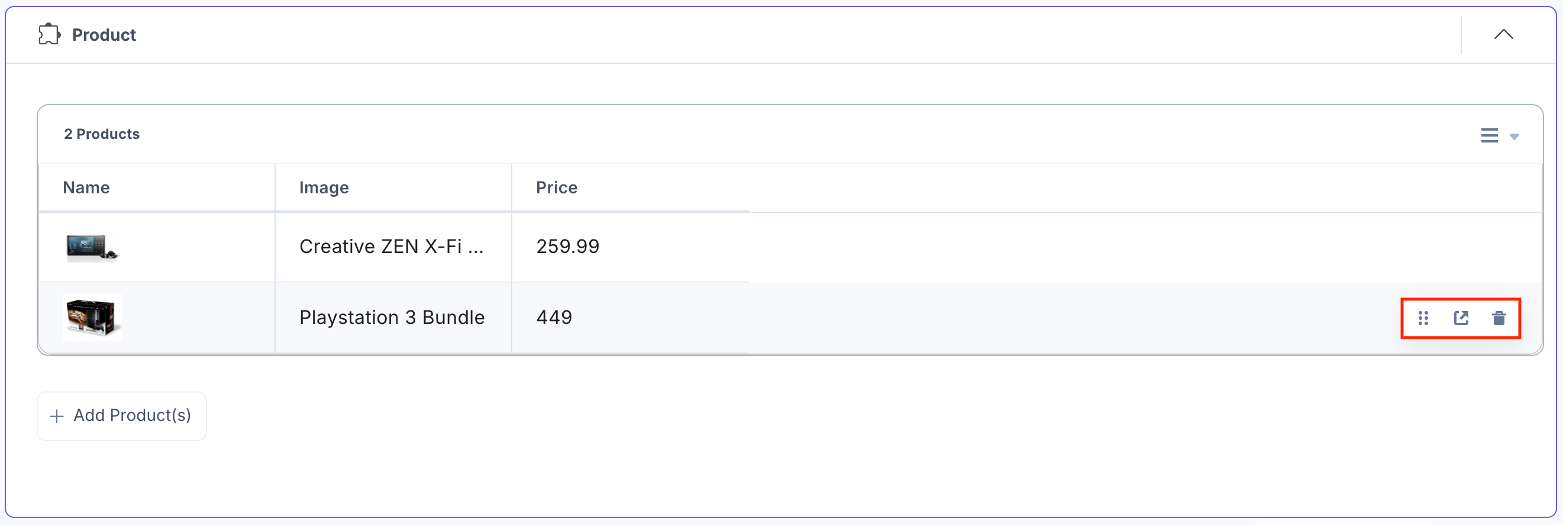Click the 449 price cell
1563x525 pixels.
[554, 317]
